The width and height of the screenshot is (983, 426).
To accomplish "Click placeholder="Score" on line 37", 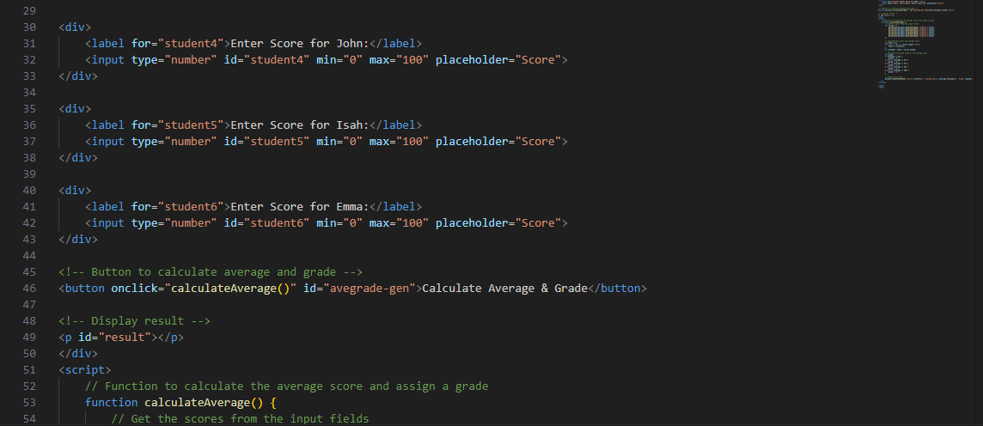I will click(x=498, y=142).
